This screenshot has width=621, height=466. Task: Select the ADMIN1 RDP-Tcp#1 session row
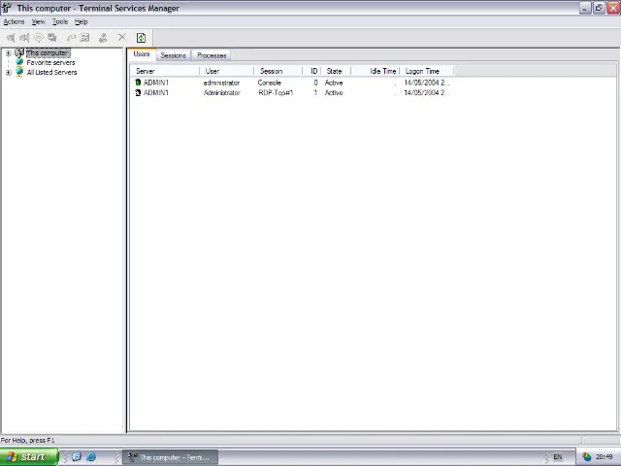point(292,93)
